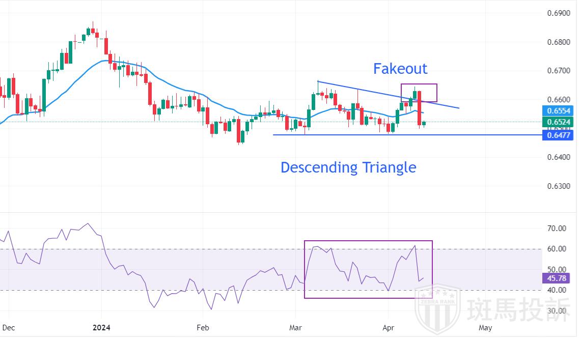Click the Dec date label
Screen dimensions: 580x341
pos(8,328)
